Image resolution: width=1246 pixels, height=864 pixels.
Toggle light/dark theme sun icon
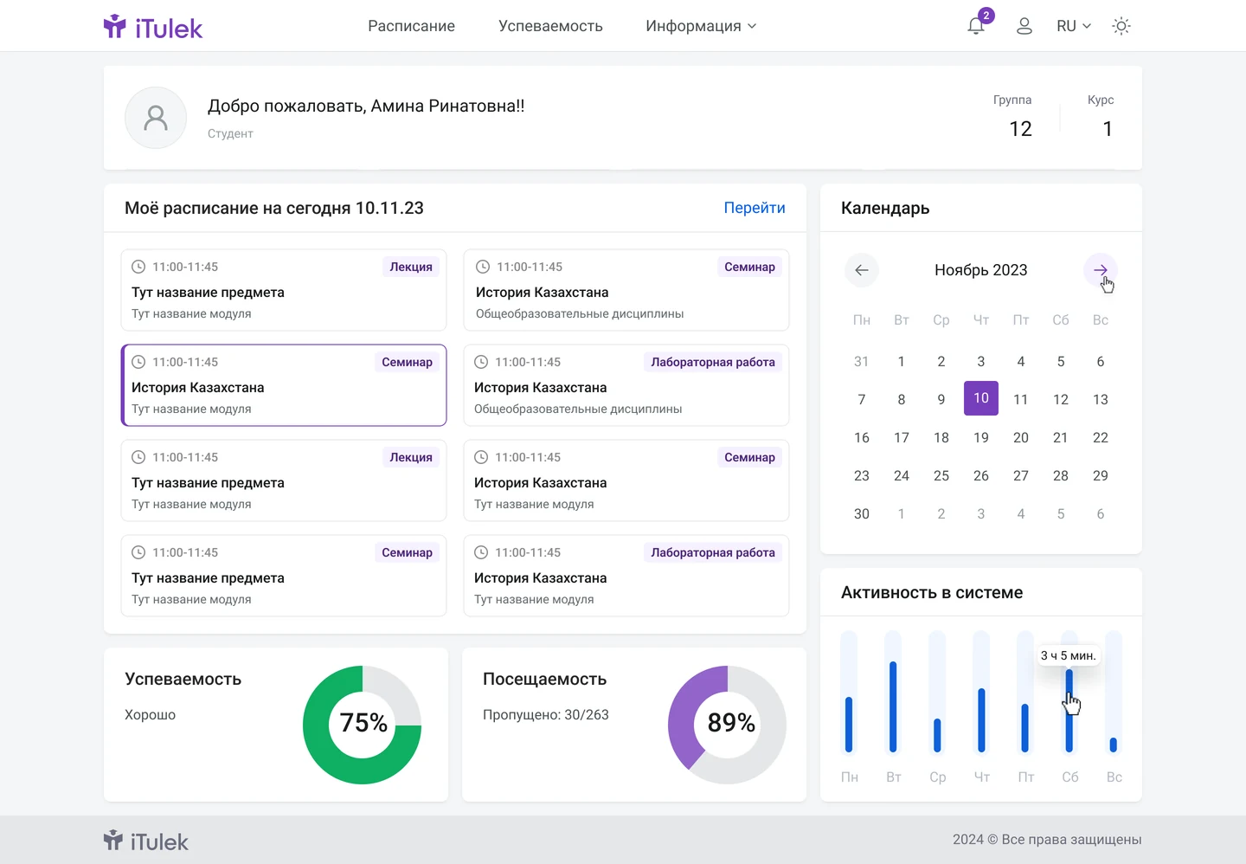tap(1121, 26)
